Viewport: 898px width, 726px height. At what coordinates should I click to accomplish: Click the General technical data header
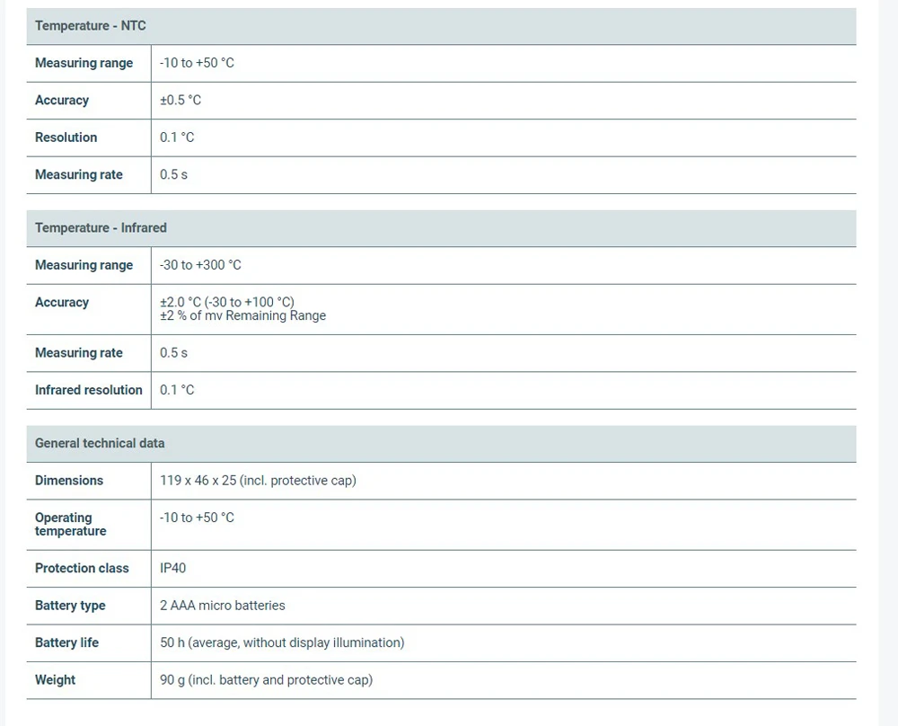tap(100, 443)
